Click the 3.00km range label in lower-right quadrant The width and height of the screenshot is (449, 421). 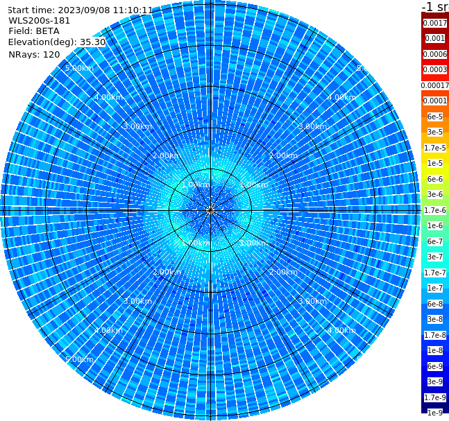tap(312, 301)
